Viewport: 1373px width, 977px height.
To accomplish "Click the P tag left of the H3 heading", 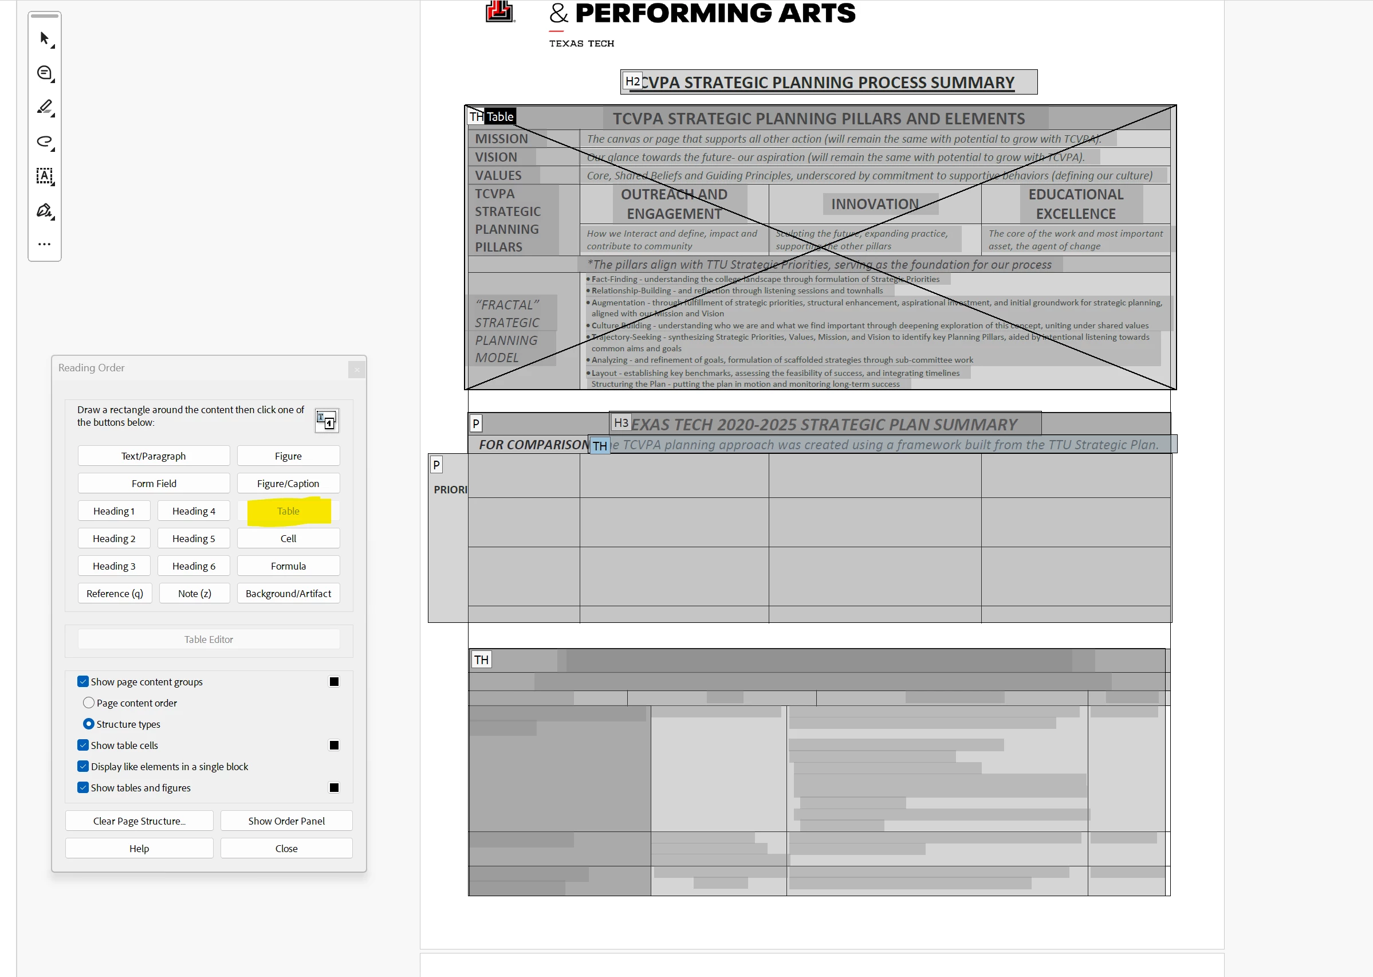I will [475, 423].
